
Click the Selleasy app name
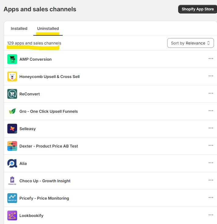(x=28, y=129)
